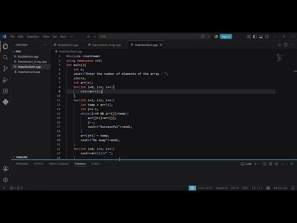297x223 pixels.
Task: Click the half-circle icon beside Sign In
Action: [216, 36]
